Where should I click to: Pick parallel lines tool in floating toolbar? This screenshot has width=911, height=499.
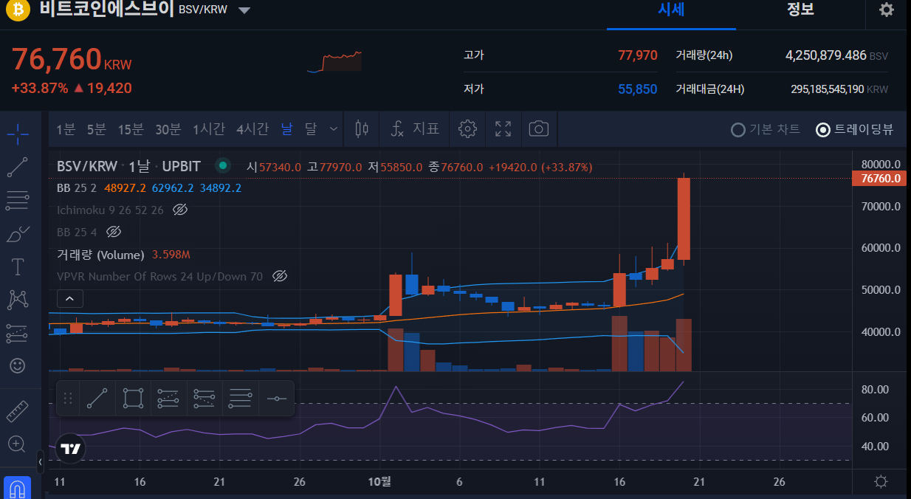click(241, 399)
